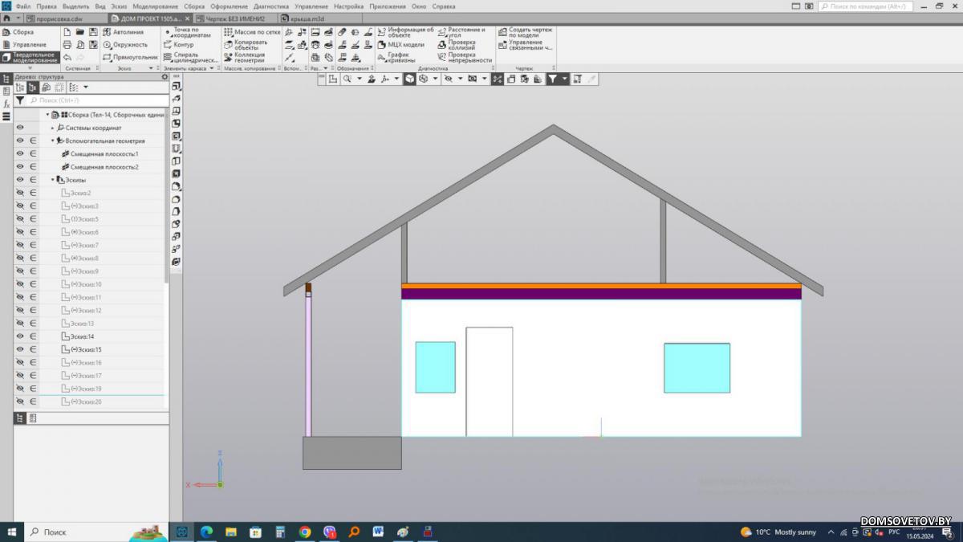Image resolution: width=963 pixels, height=542 pixels.
Task: Open the Моделирование menu
Action: click(x=155, y=6)
